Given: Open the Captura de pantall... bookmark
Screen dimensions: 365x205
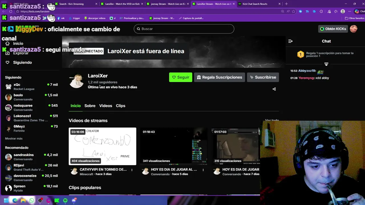Looking at the screenshot, I should [x=191, y=18].
